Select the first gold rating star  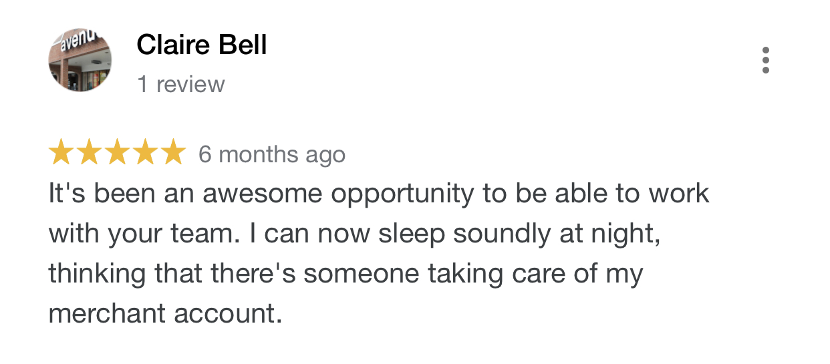coord(61,152)
